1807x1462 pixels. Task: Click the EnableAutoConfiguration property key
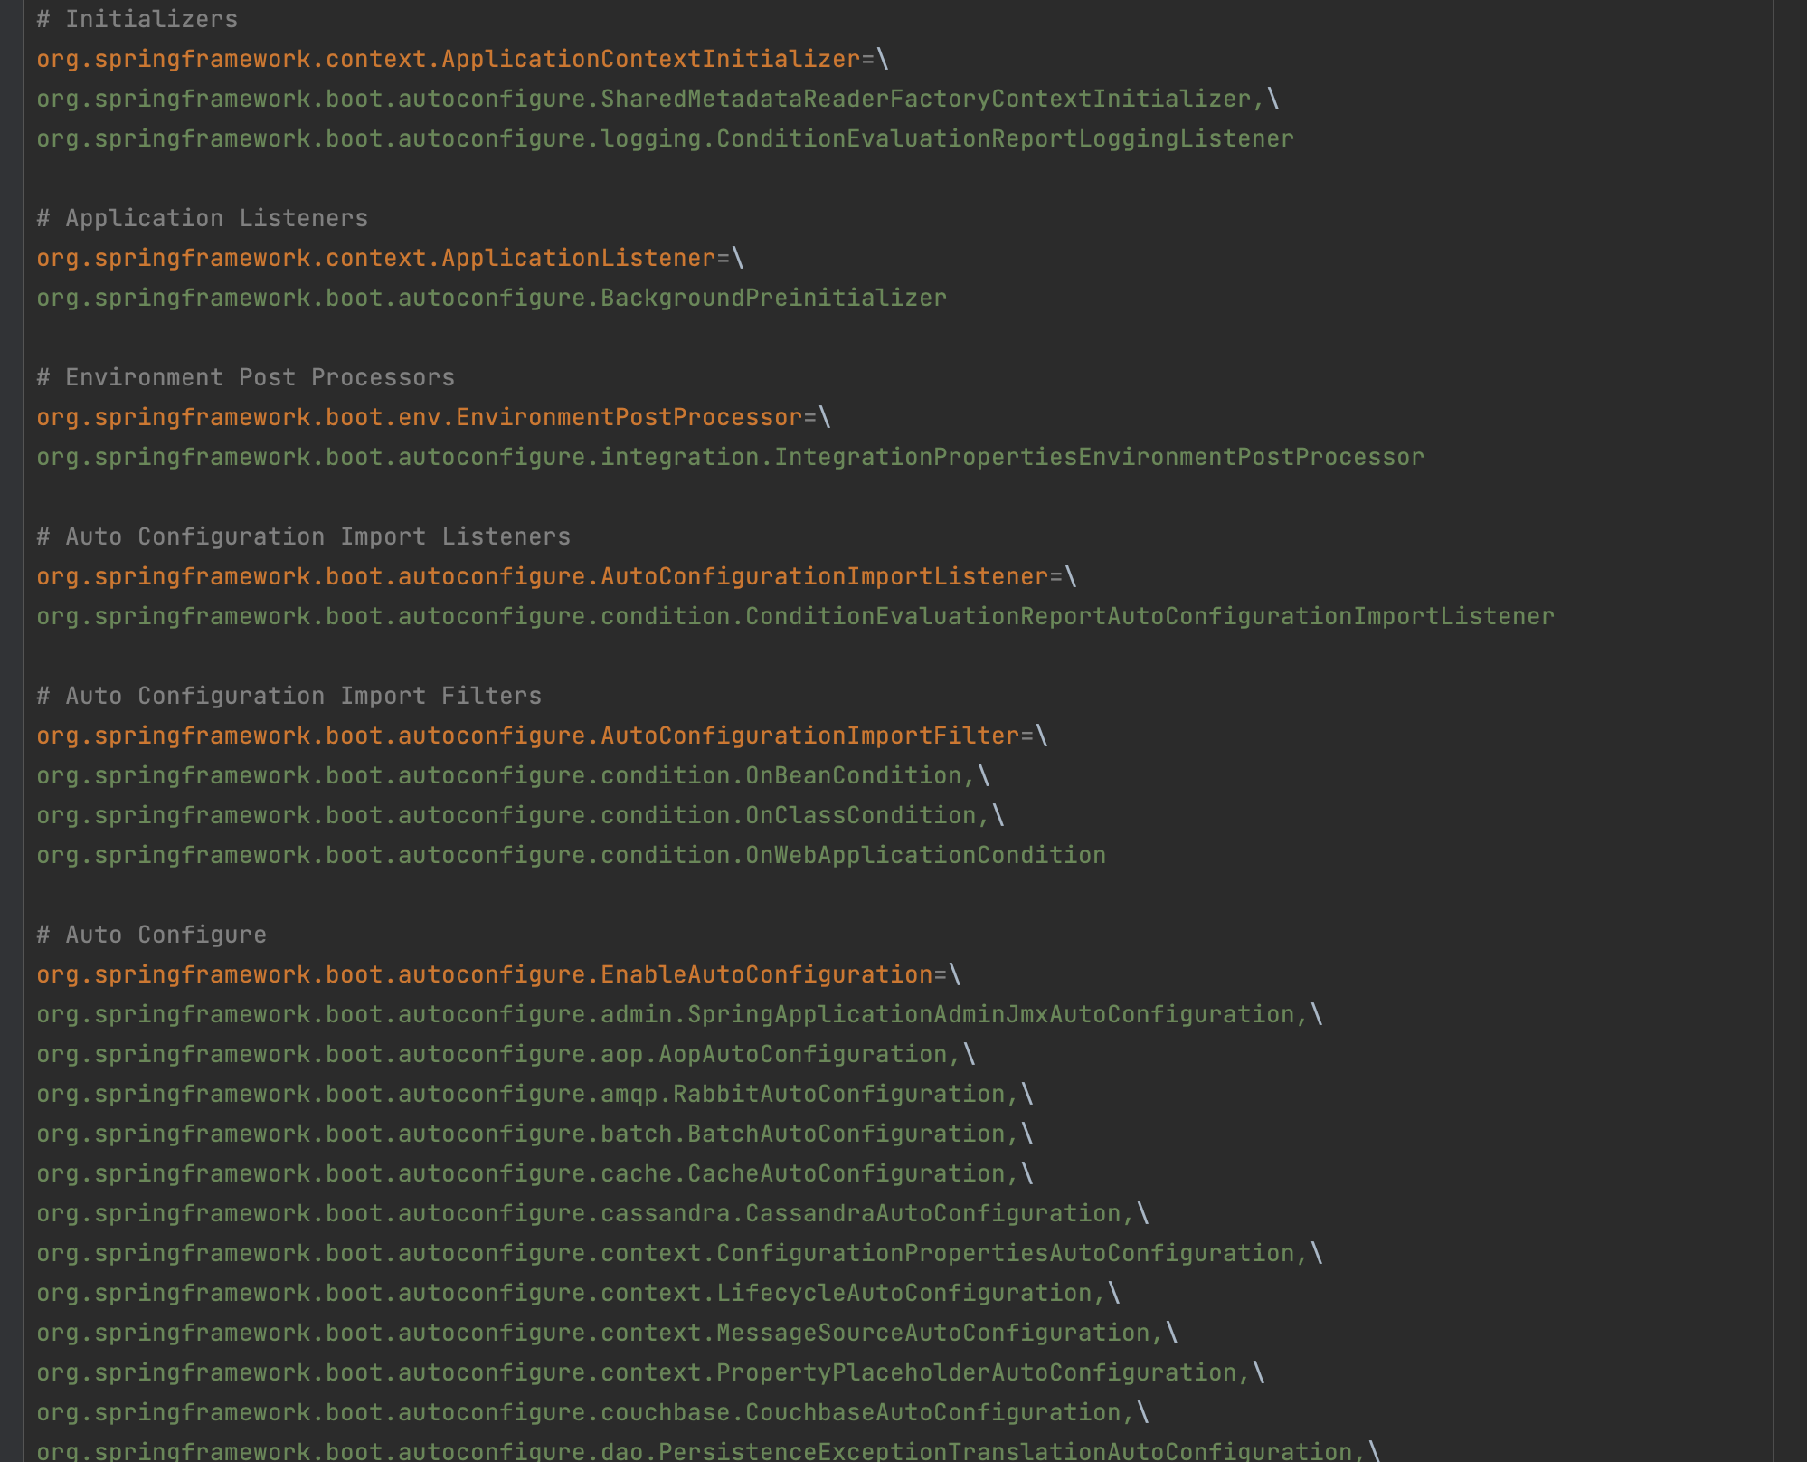tap(766, 975)
